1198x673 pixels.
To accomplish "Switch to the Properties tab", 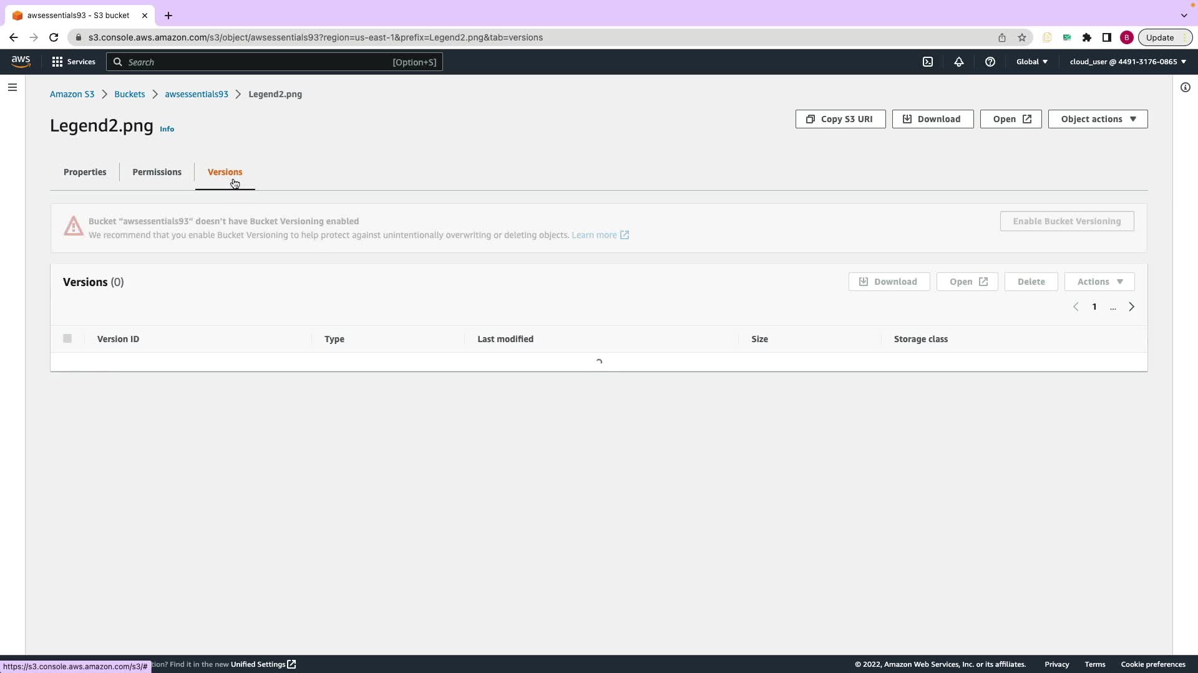I will pyautogui.click(x=85, y=172).
